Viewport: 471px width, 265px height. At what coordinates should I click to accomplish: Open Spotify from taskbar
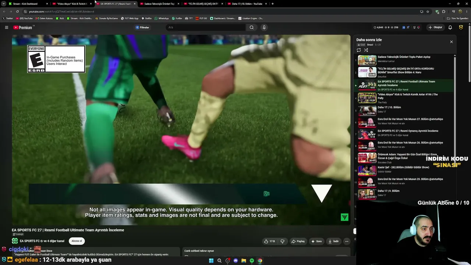[252, 261]
